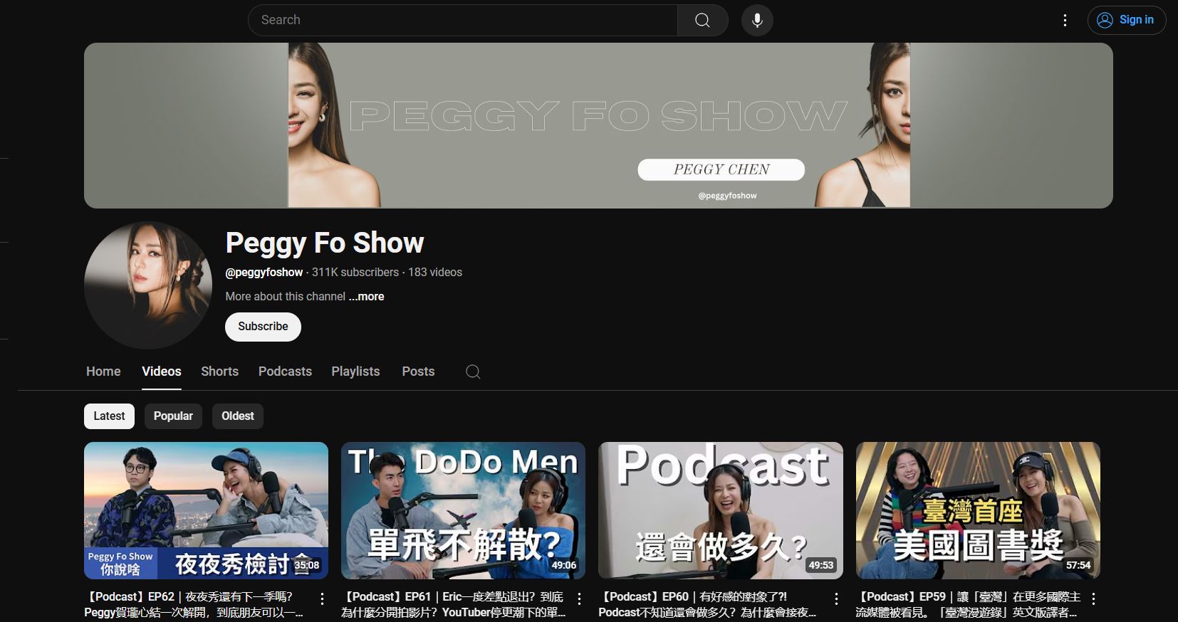Open the EP60 video title link
The width and height of the screenshot is (1178, 622).
coord(707,604)
